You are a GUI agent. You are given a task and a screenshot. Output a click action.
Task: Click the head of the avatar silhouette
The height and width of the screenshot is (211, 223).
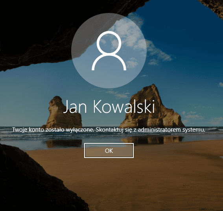point(109,43)
